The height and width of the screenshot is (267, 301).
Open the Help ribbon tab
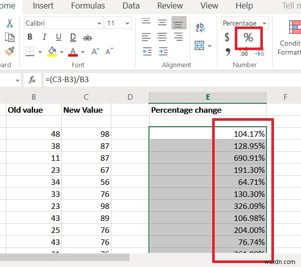244,6
